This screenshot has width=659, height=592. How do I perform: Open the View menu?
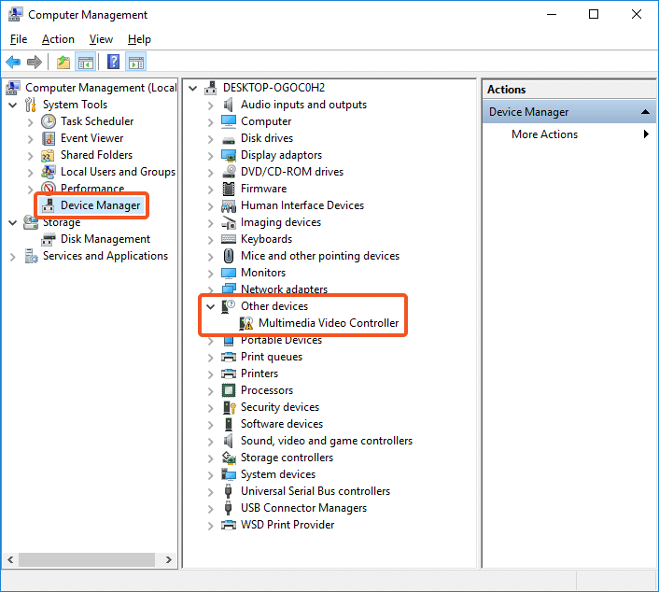[x=101, y=39]
